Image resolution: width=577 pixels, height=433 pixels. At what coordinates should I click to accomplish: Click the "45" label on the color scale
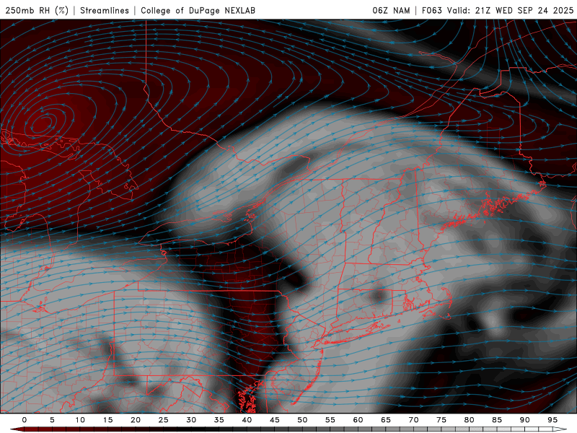coord(275,420)
